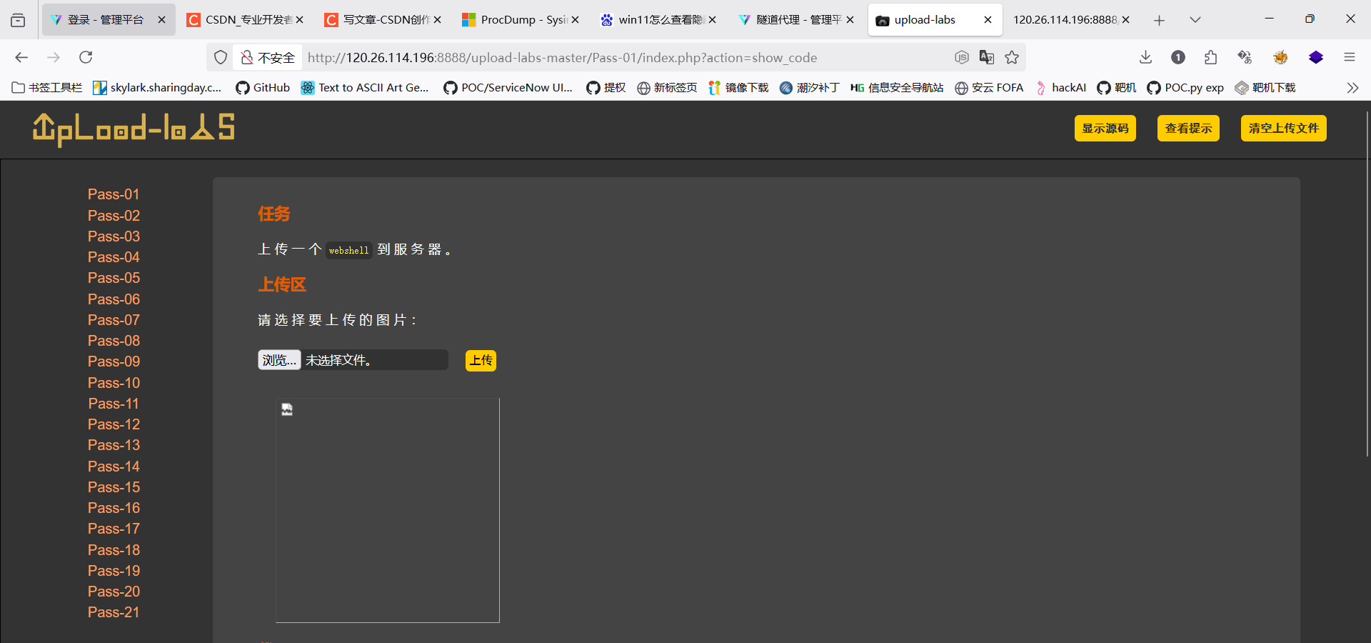Click the webshell code label
The width and height of the screenshot is (1371, 643).
(349, 251)
